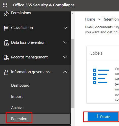
Task: Go to Home in breadcrumb
Action: (90, 19)
